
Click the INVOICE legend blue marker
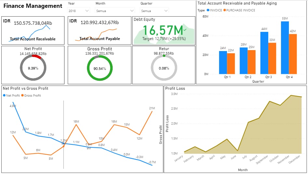(208, 10)
